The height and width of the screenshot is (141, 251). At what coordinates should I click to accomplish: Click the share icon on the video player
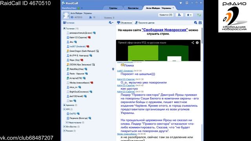(193, 43)
